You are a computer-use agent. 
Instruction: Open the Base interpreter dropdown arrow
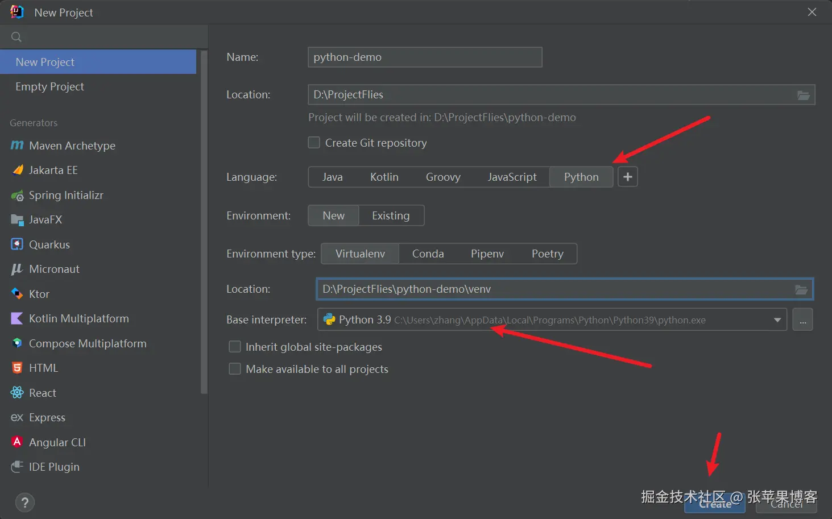[x=777, y=320]
